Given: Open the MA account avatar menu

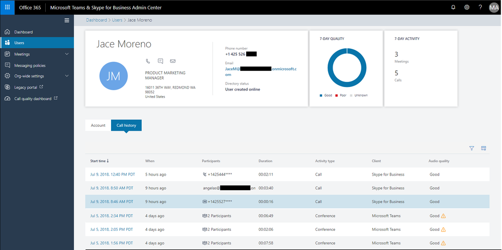Looking at the screenshot, I should tap(494, 8).
